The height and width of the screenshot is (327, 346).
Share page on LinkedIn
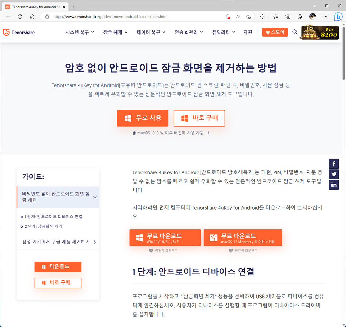click(334, 185)
